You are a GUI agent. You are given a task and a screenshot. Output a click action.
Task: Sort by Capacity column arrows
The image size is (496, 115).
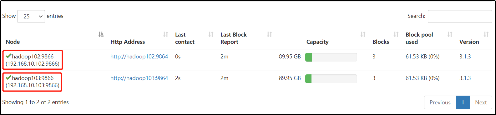[x=363, y=34]
